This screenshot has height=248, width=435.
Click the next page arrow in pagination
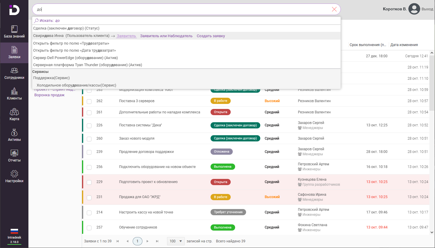(147, 241)
